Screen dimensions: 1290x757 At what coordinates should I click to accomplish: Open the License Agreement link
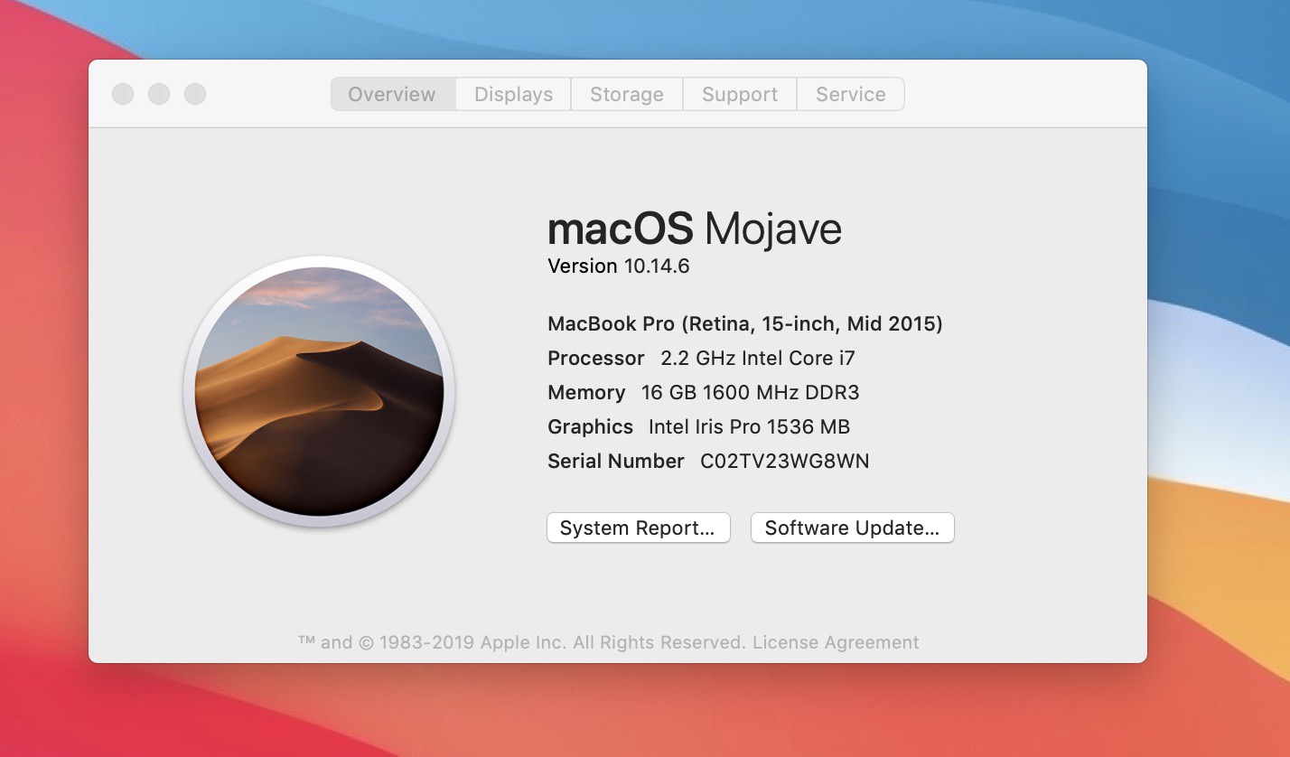836,642
